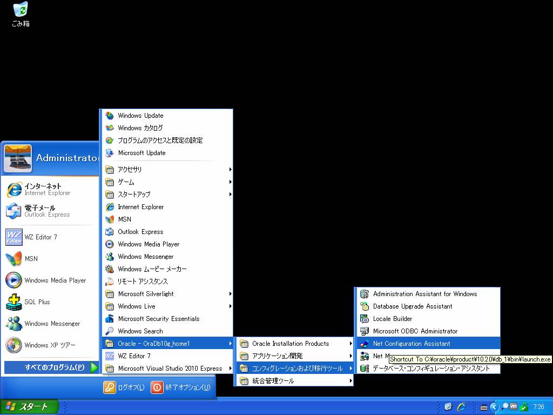Click the WZ Editor 7 icon in All Programs list
Image resolution: width=553 pixels, height=415 pixels.
(110, 356)
